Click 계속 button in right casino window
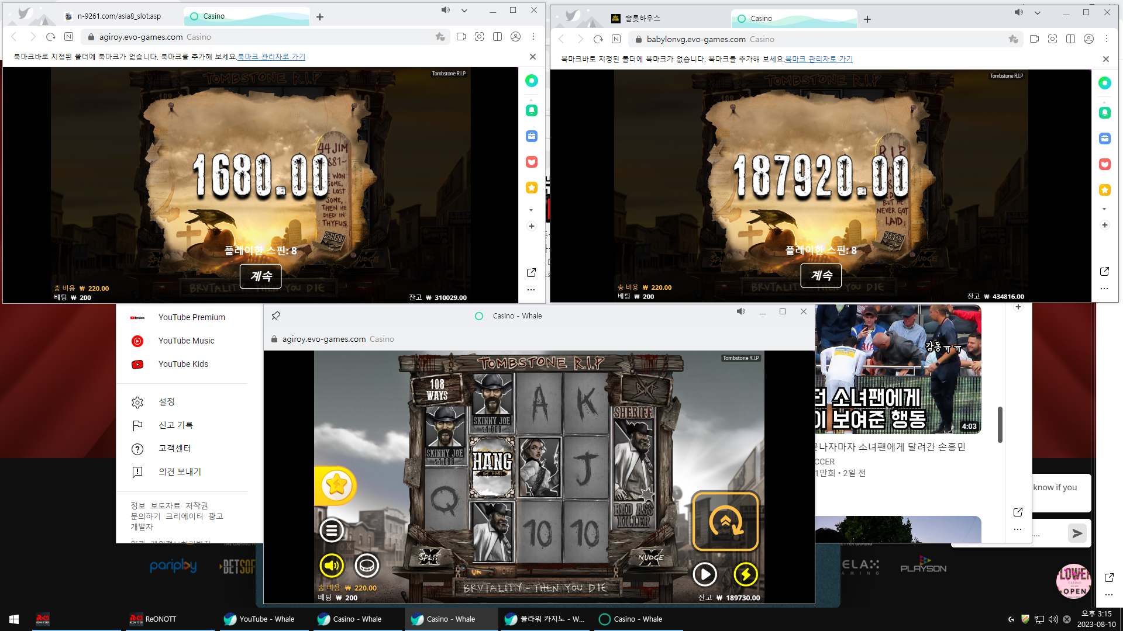 click(x=821, y=275)
